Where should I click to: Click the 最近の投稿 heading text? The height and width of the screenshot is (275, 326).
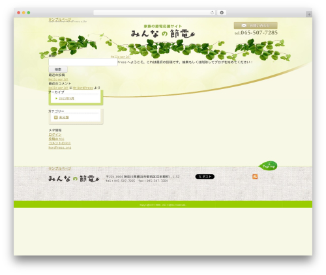pyautogui.click(x=57, y=75)
